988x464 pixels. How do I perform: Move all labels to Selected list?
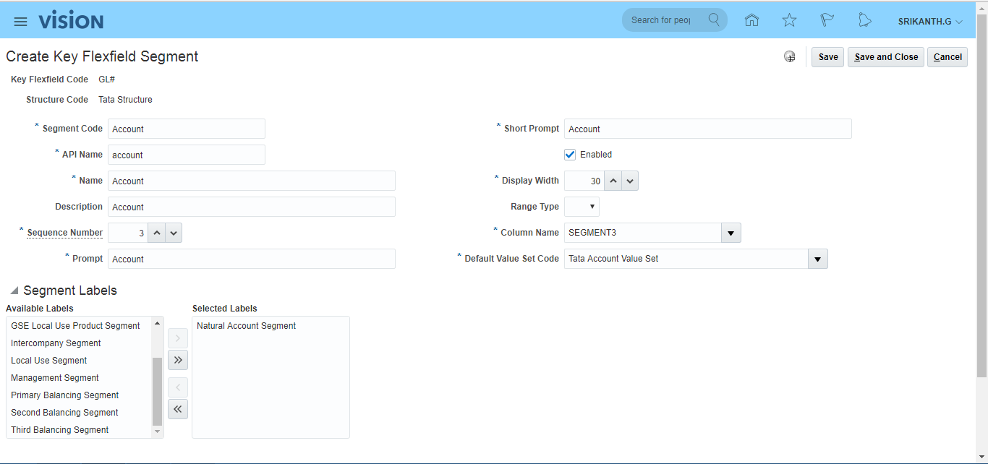tap(177, 359)
